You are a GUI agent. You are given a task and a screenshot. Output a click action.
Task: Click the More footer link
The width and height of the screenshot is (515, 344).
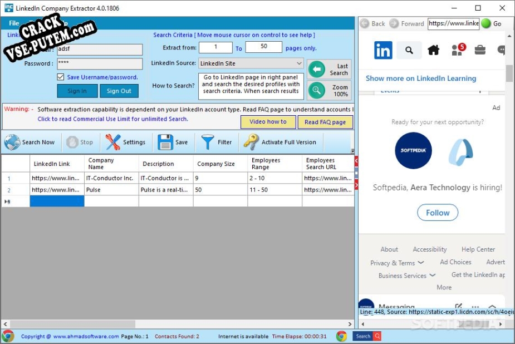pos(444,288)
